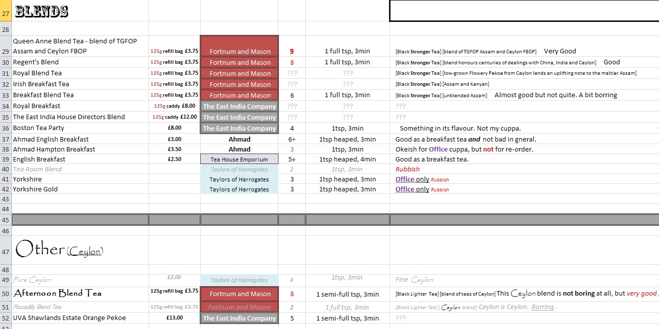Screen dimensions: 659x329
Task: Click the empty outlined cell in row 27
Action: click(524, 11)
